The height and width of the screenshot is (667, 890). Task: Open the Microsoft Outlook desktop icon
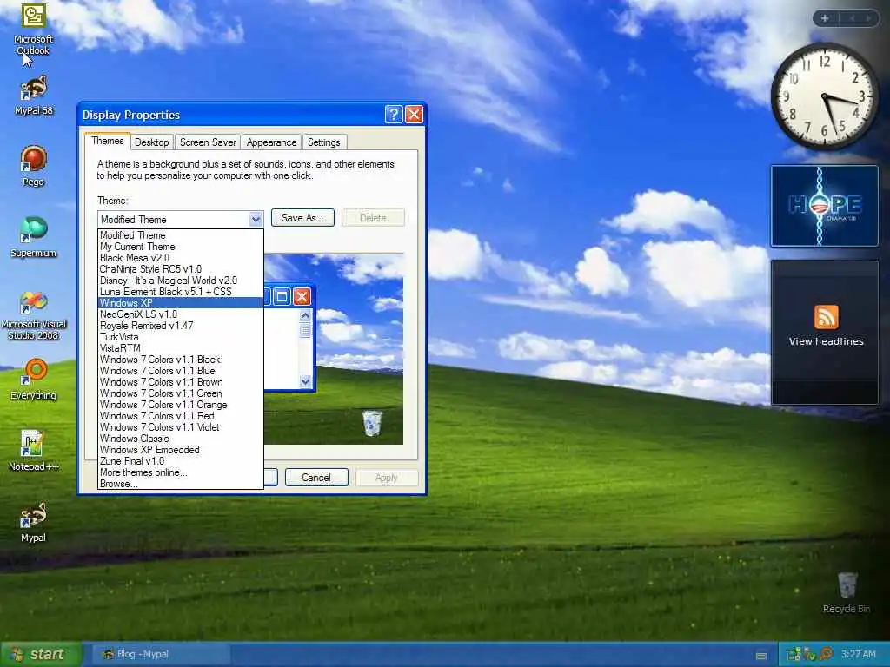pyautogui.click(x=33, y=29)
